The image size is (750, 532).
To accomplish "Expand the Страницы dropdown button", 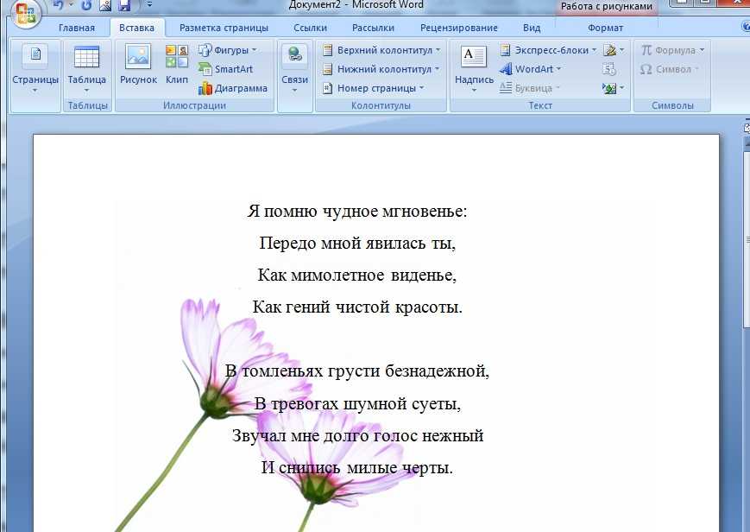I will tap(35, 68).
